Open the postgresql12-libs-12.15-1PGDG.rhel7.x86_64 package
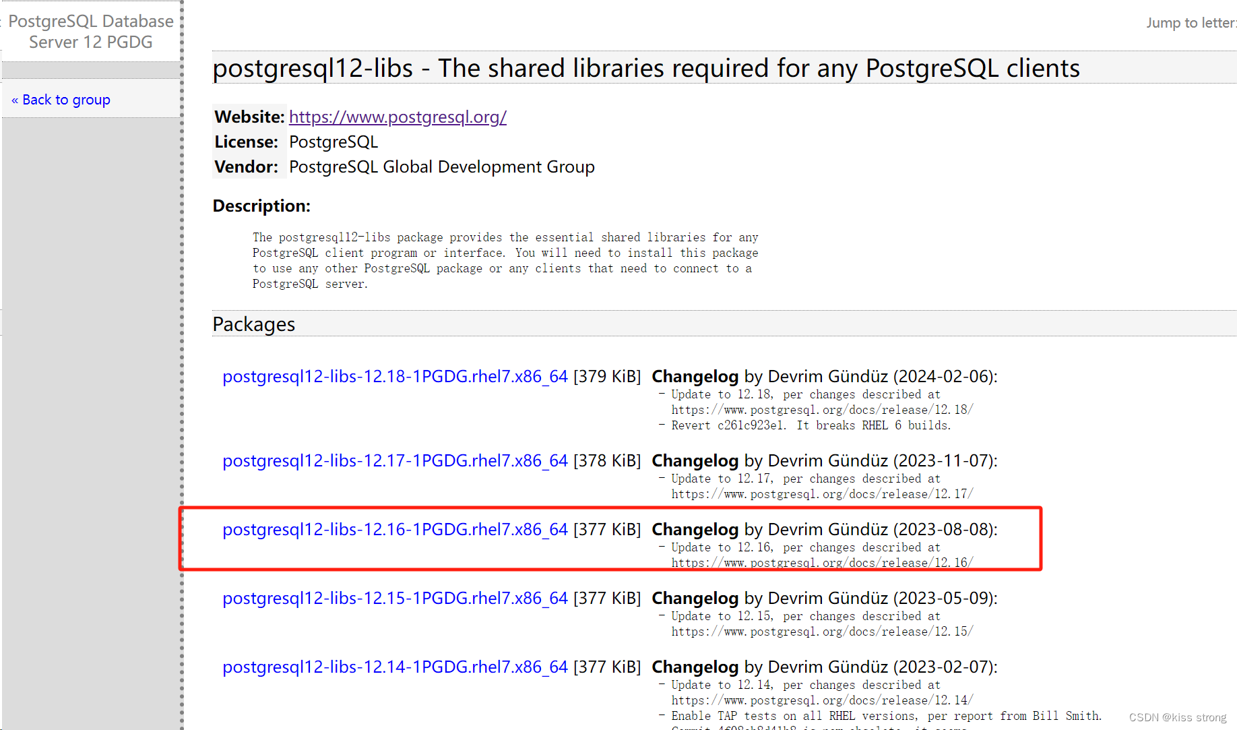Screen dimensions: 1237x730 395,599
